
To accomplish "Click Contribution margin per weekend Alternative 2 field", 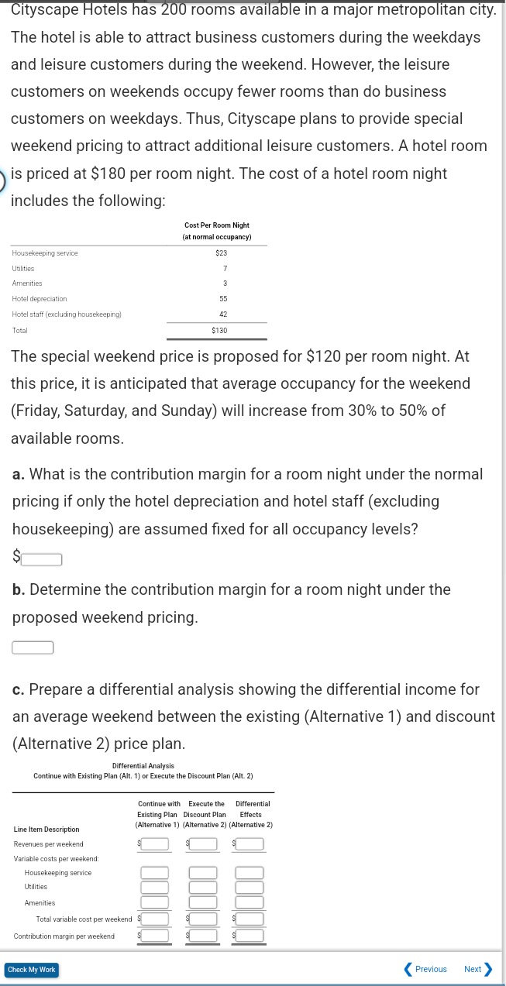I will (x=204, y=934).
